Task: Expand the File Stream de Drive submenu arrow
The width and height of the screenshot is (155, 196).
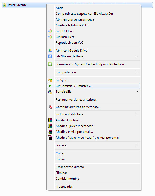Action: click(137, 56)
